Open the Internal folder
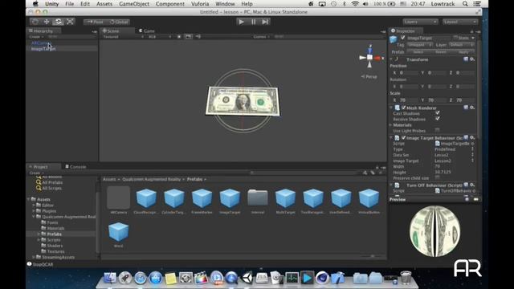 (x=258, y=201)
